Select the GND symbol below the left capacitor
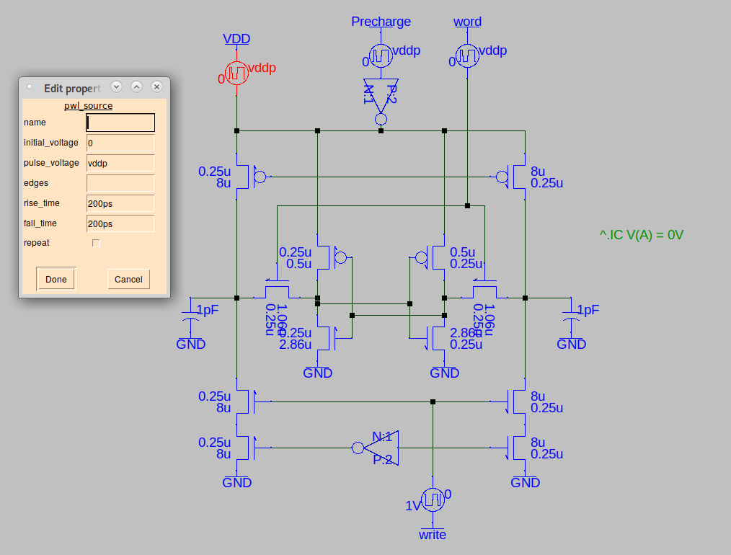Screen dimensions: 731x555 (x=190, y=339)
